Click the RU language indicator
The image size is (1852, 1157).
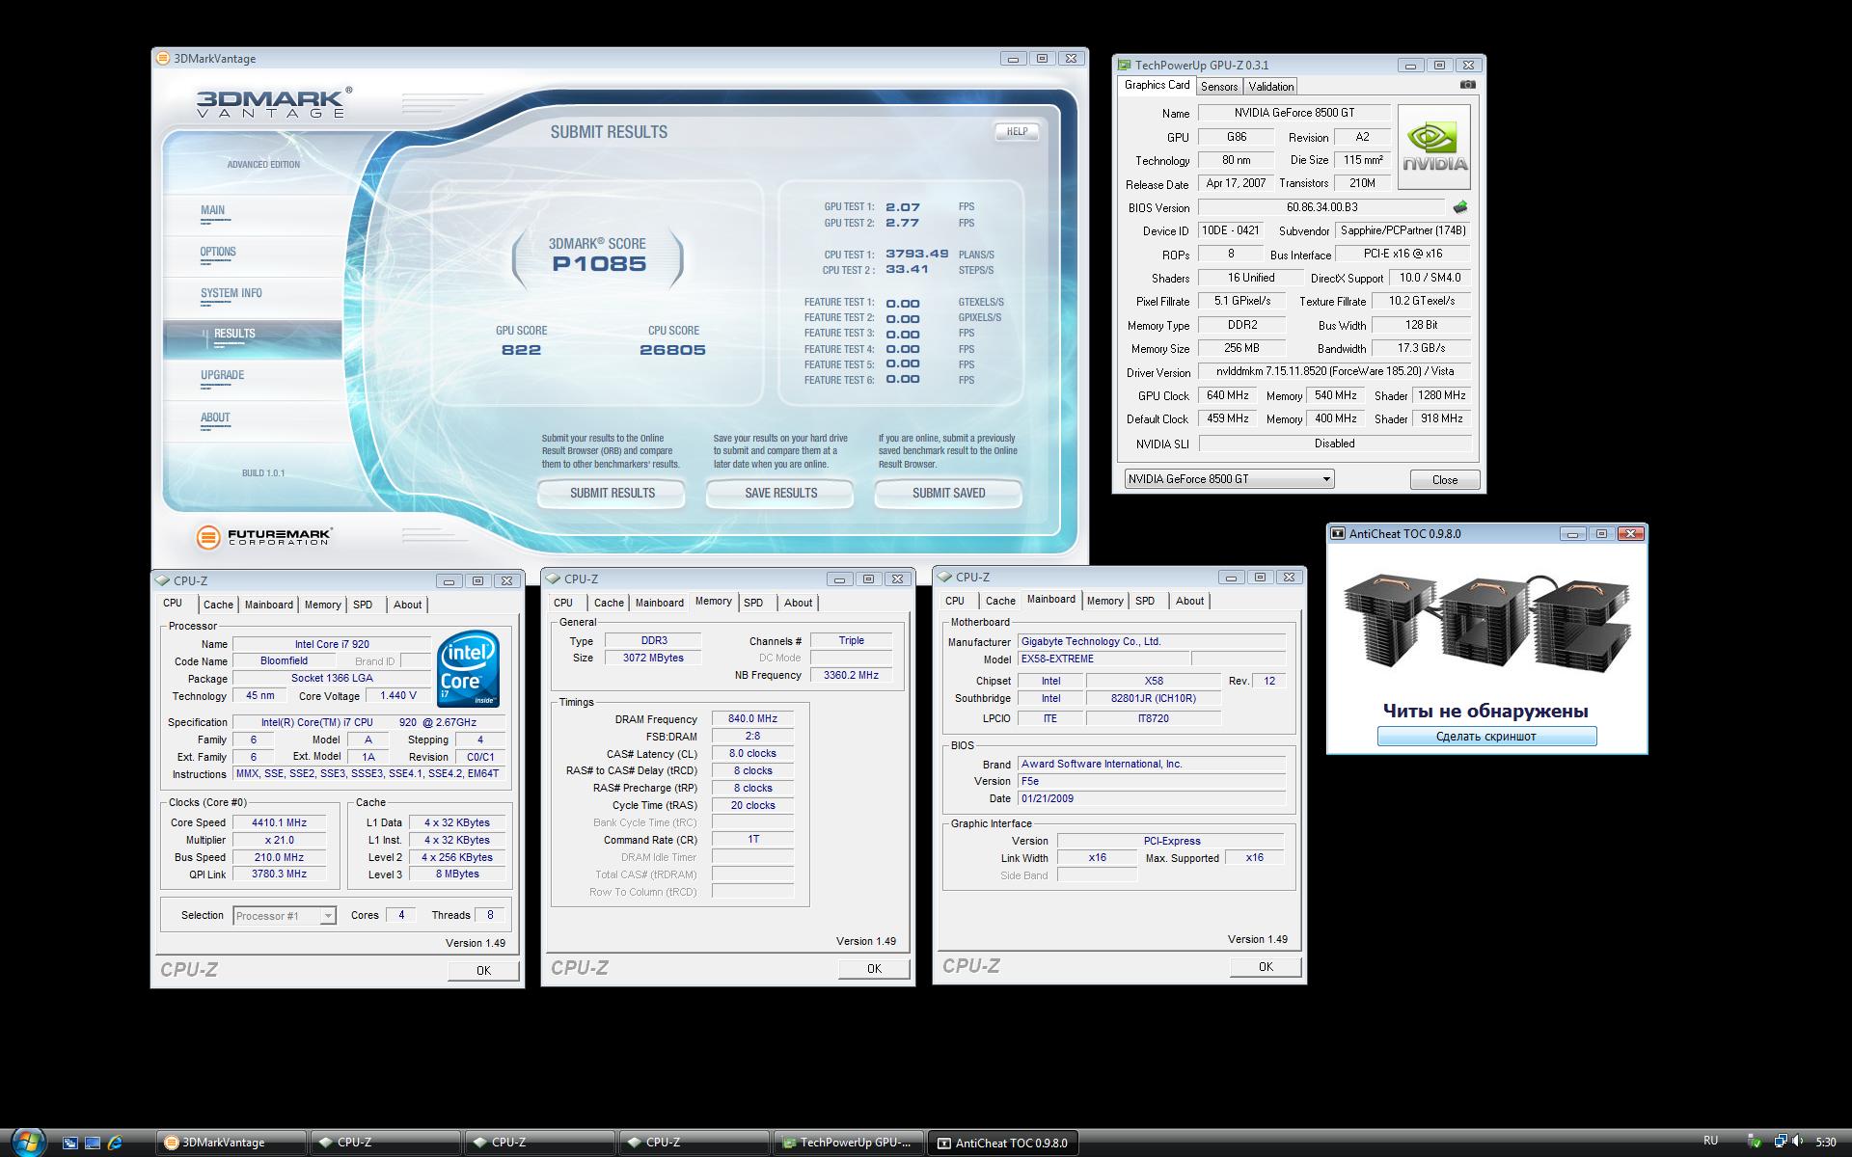1710,1141
